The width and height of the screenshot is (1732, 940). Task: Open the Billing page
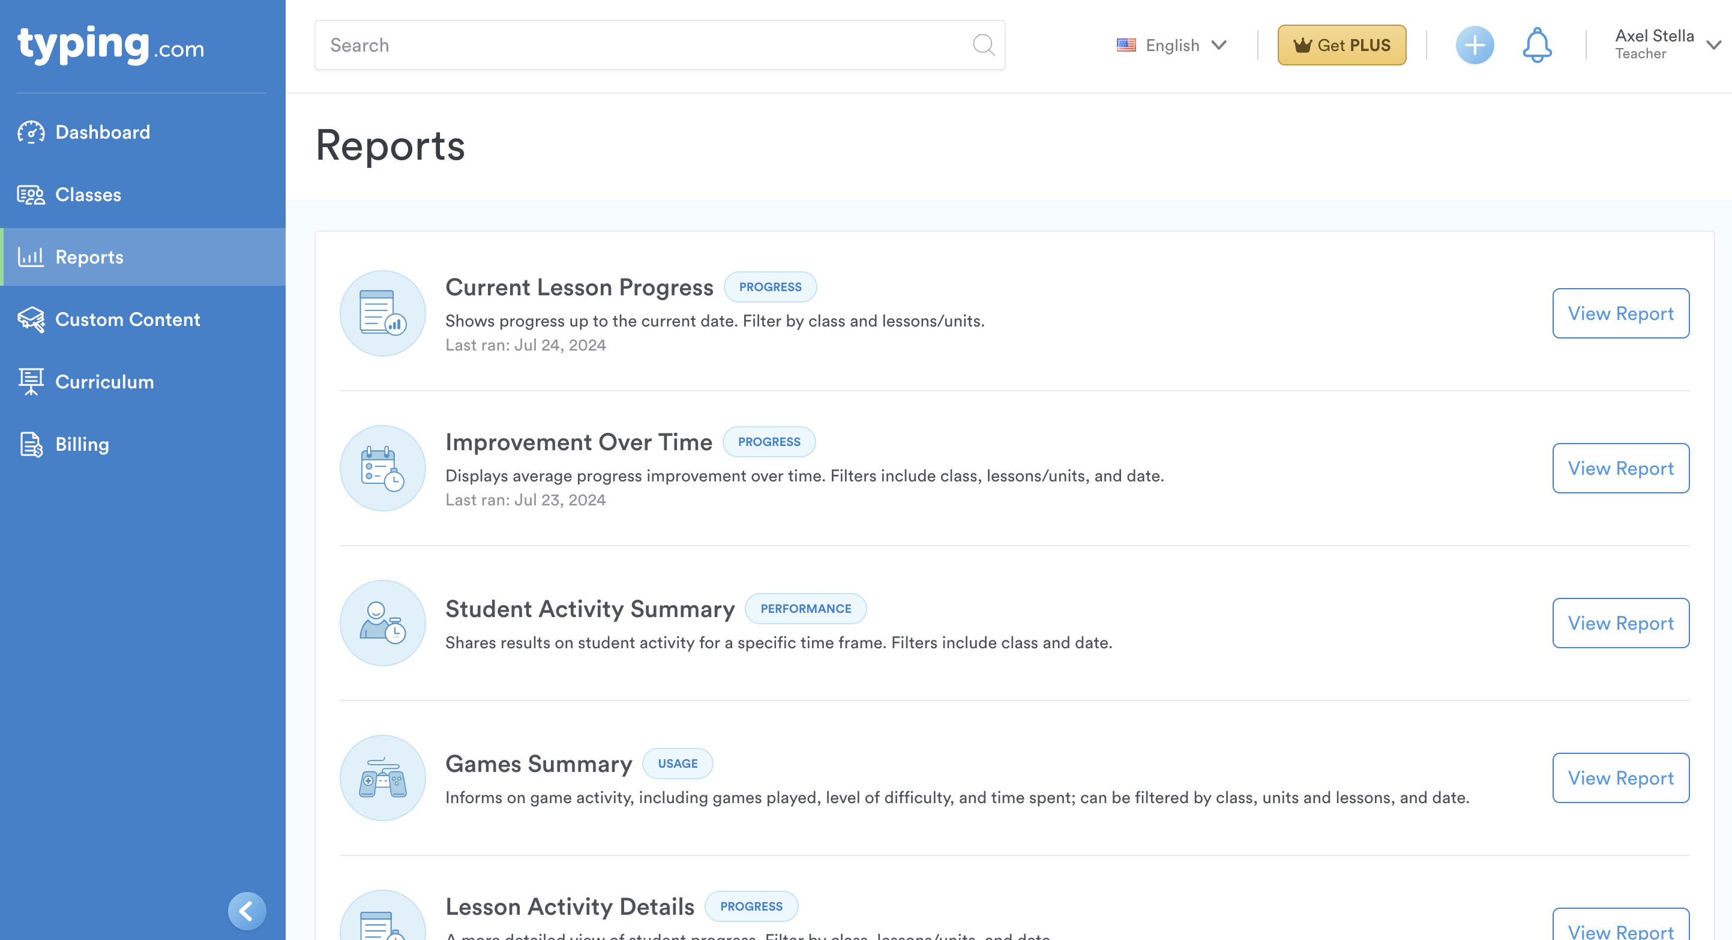tap(82, 444)
